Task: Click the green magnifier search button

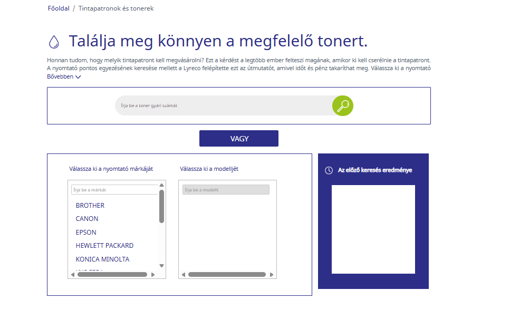Action: coord(342,105)
